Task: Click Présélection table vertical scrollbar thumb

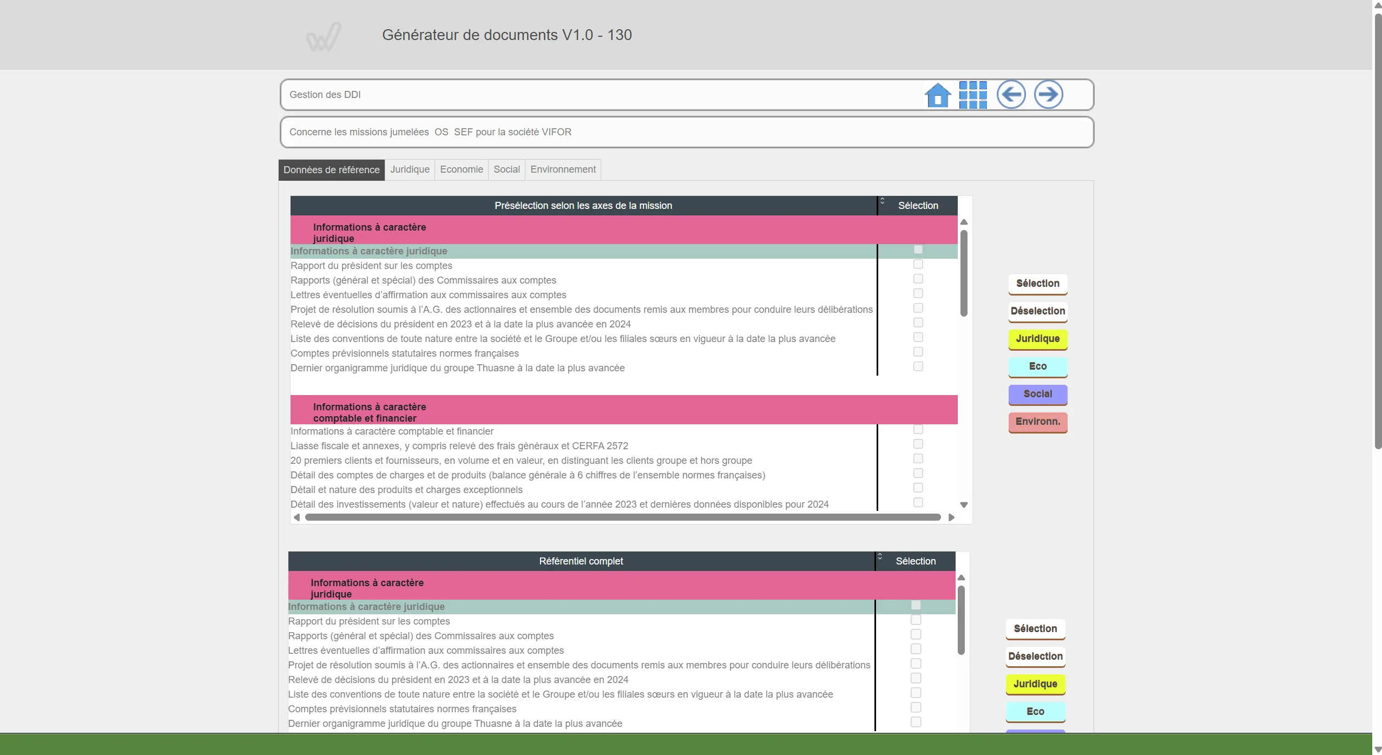Action: click(x=964, y=273)
